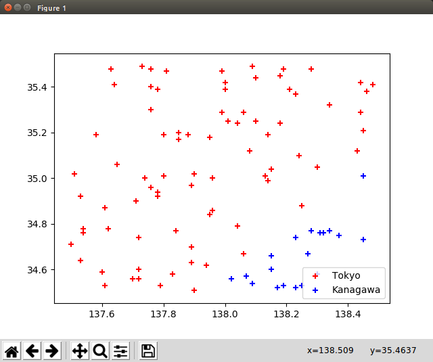This screenshot has width=433, height=362.
Task: Click the red Tokyo legend marker
Action: 315,276
